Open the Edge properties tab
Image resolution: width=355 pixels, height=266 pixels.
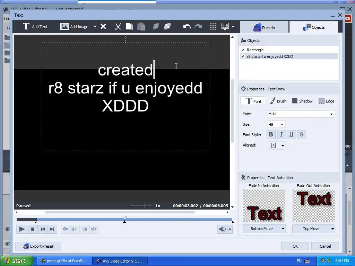pos(327,101)
